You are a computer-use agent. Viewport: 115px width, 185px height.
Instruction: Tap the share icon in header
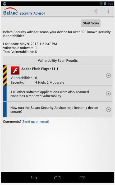tap(96, 11)
